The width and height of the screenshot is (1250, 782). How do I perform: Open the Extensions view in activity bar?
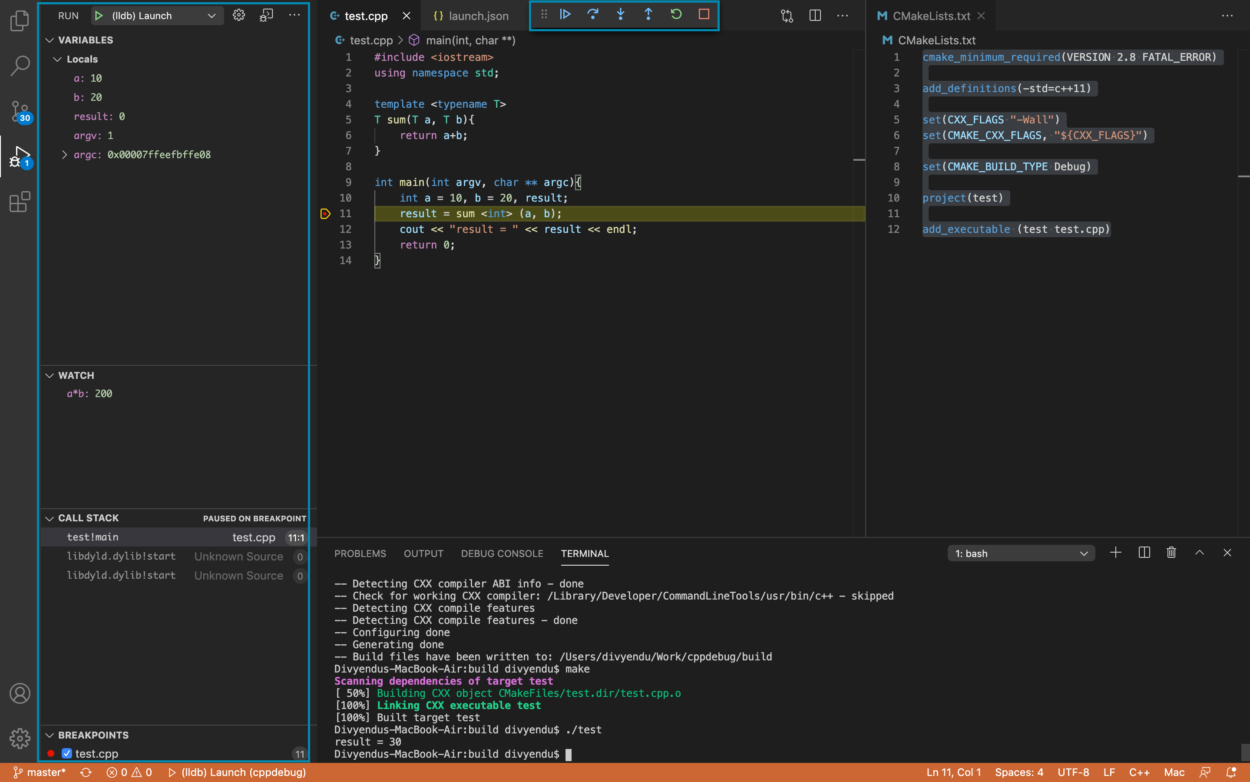(x=20, y=202)
